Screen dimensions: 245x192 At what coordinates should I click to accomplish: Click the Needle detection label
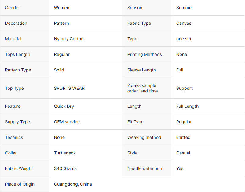coord(144,168)
